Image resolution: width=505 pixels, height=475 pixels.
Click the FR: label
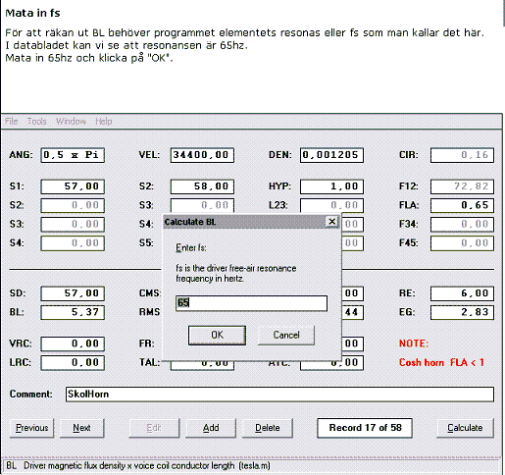(x=146, y=343)
